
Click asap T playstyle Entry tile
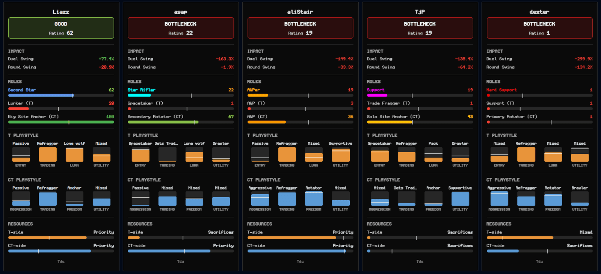click(140, 154)
